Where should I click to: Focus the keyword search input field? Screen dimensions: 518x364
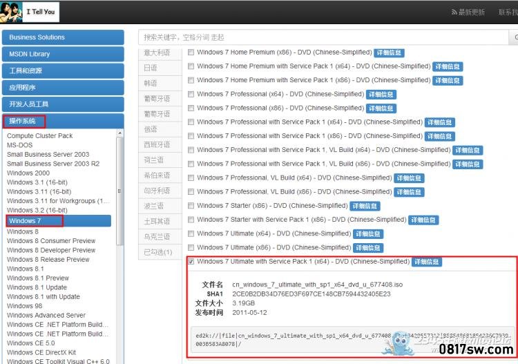(x=323, y=37)
